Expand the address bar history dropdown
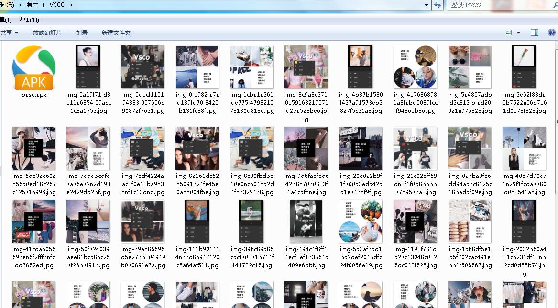Viewport: 558px width, 308px height. click(427, 5)
